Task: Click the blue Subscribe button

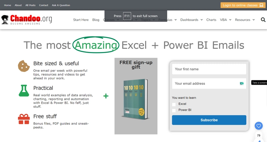Action: coord(209,120)
